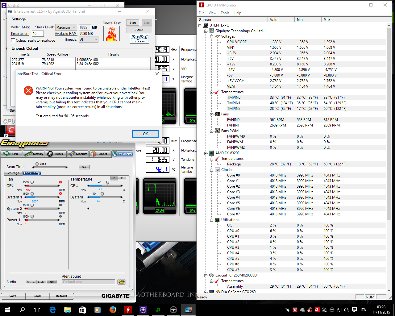Set alert Audio mode to Off
The image size is (395, 316).
pyautogui.click(x=52, y=282)
